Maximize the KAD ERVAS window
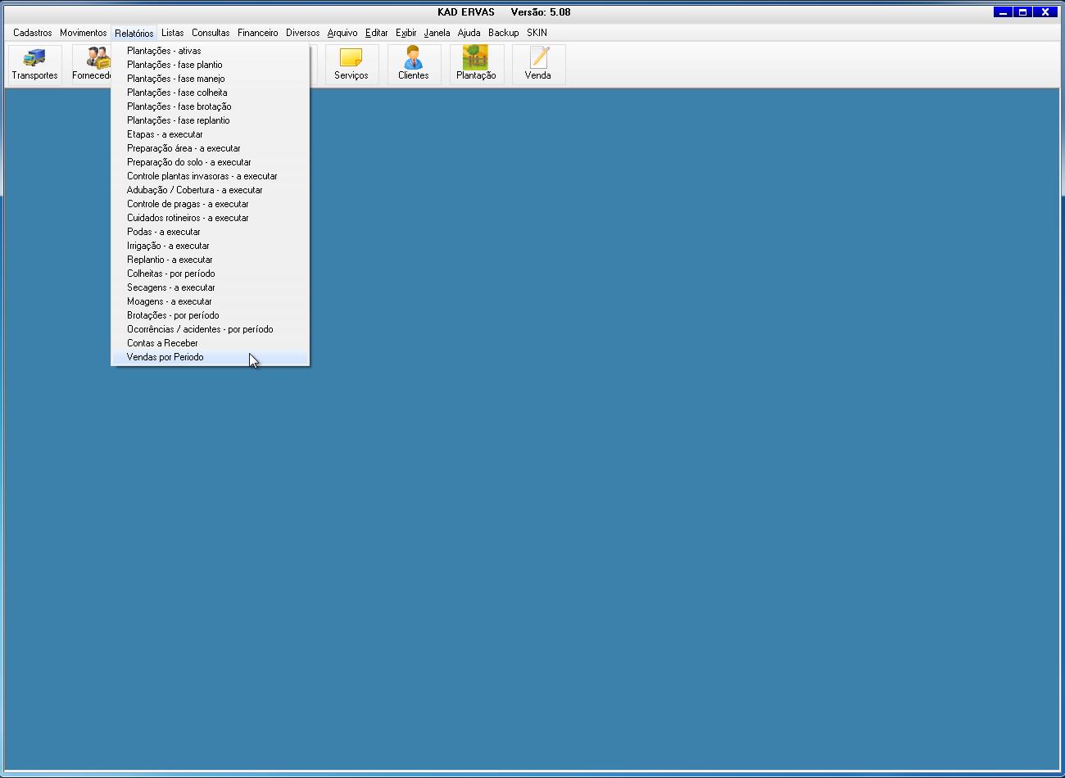Image resolution: width=1065 pixels, height=778 pixels. click(x=1022, y=12)
